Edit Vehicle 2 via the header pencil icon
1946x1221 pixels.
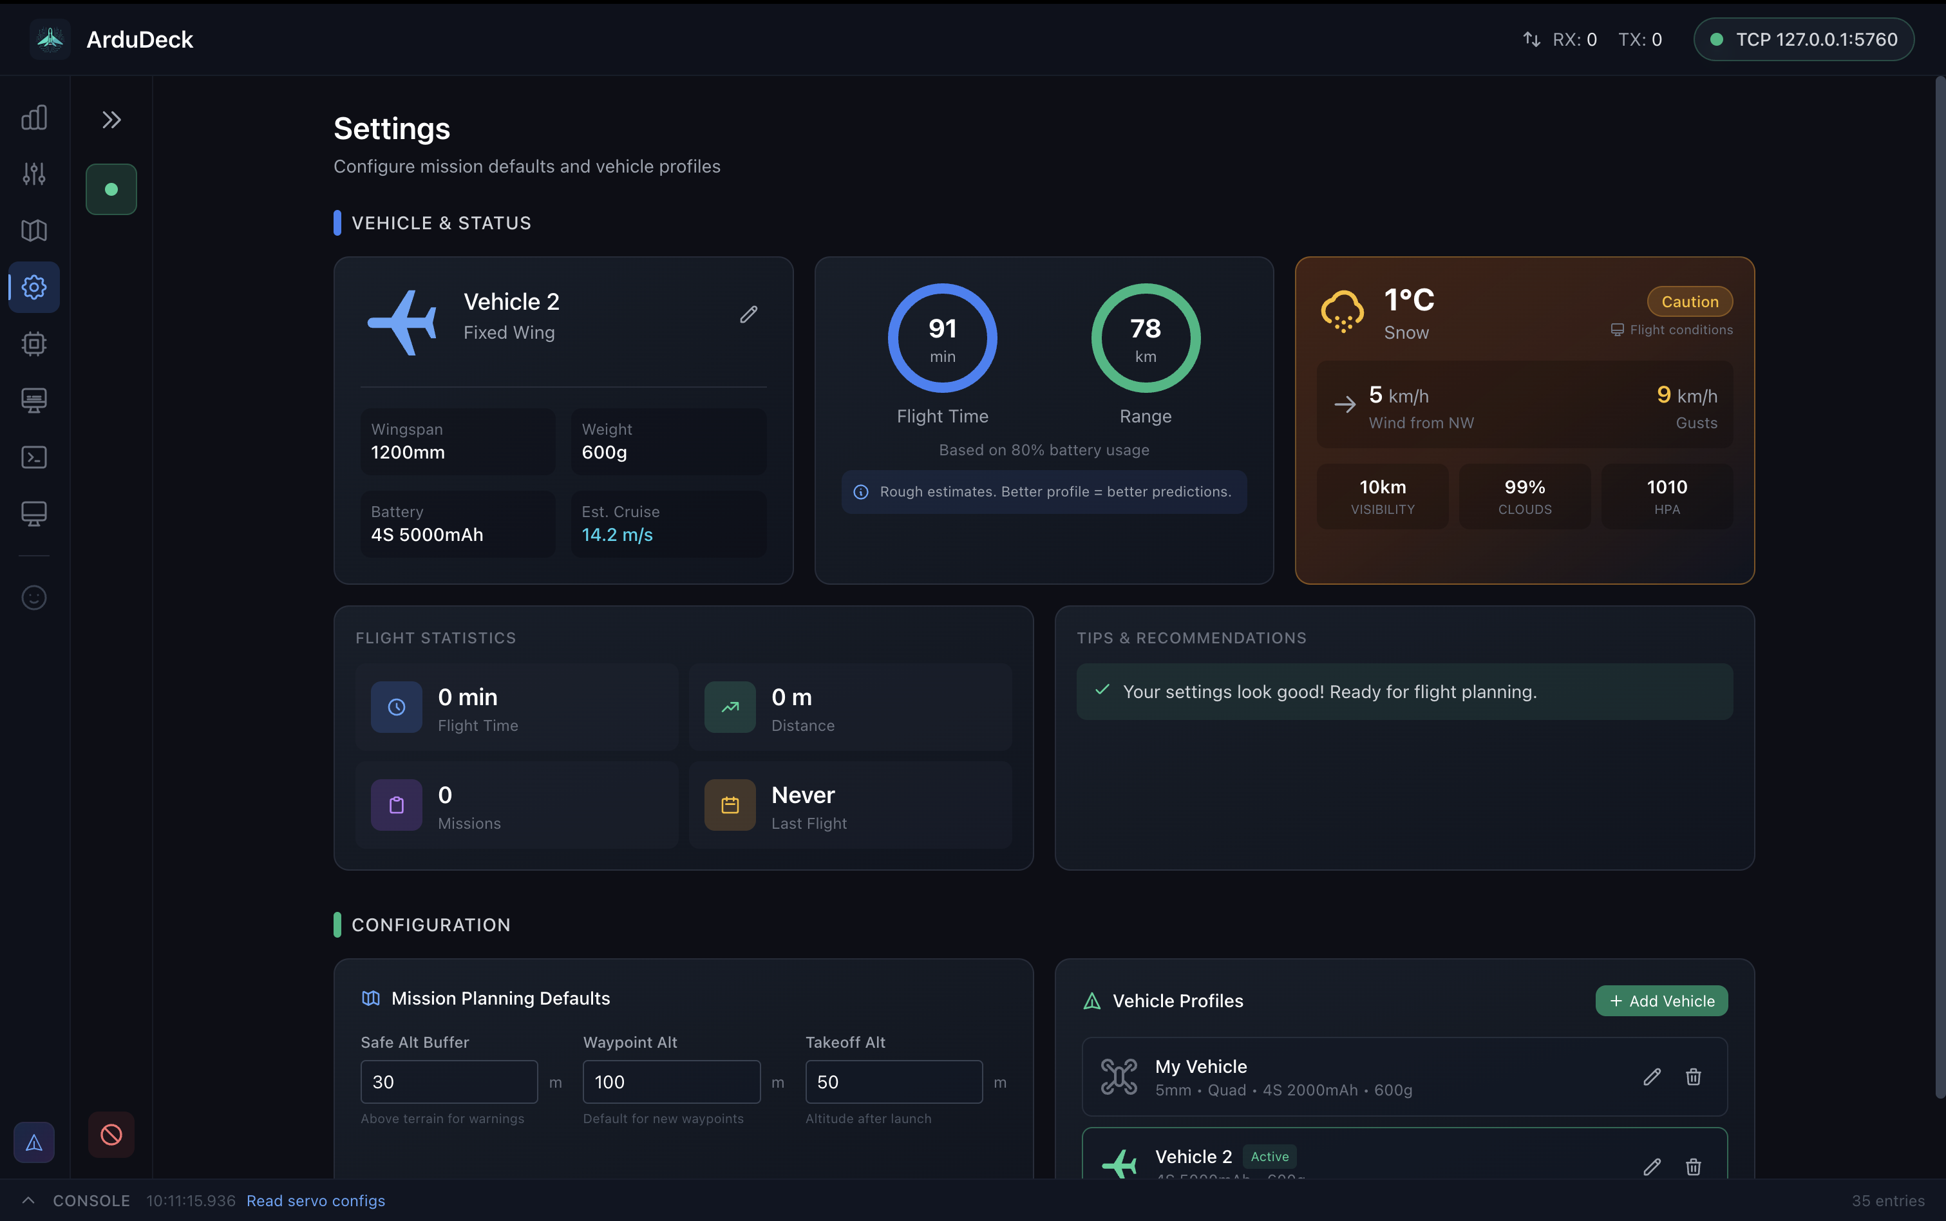[x=748, y=315]
